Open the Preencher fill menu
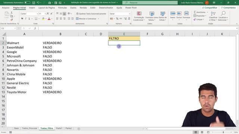Screen dimensions: 239x134 (200, 16)
